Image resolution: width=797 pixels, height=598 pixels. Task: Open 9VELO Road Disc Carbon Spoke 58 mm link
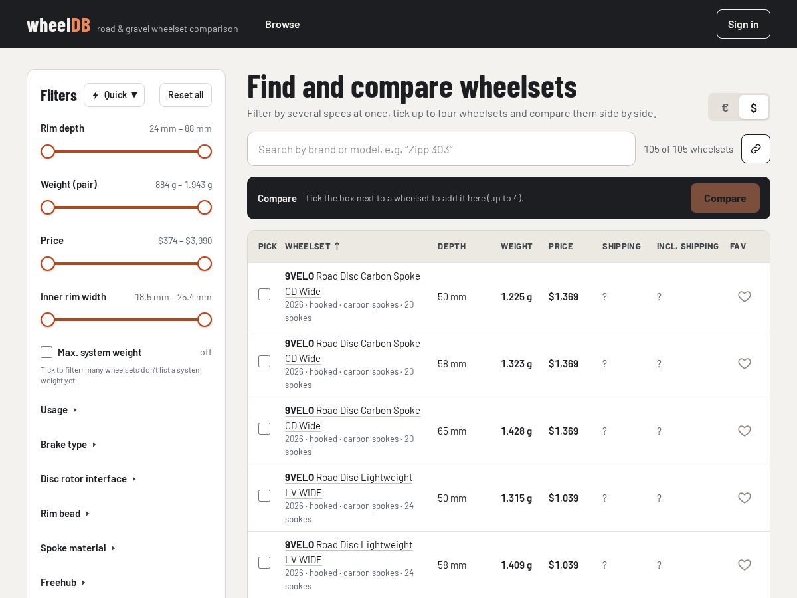click(353, 351)
